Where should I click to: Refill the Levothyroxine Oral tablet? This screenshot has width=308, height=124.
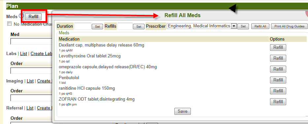coord(278,58)
